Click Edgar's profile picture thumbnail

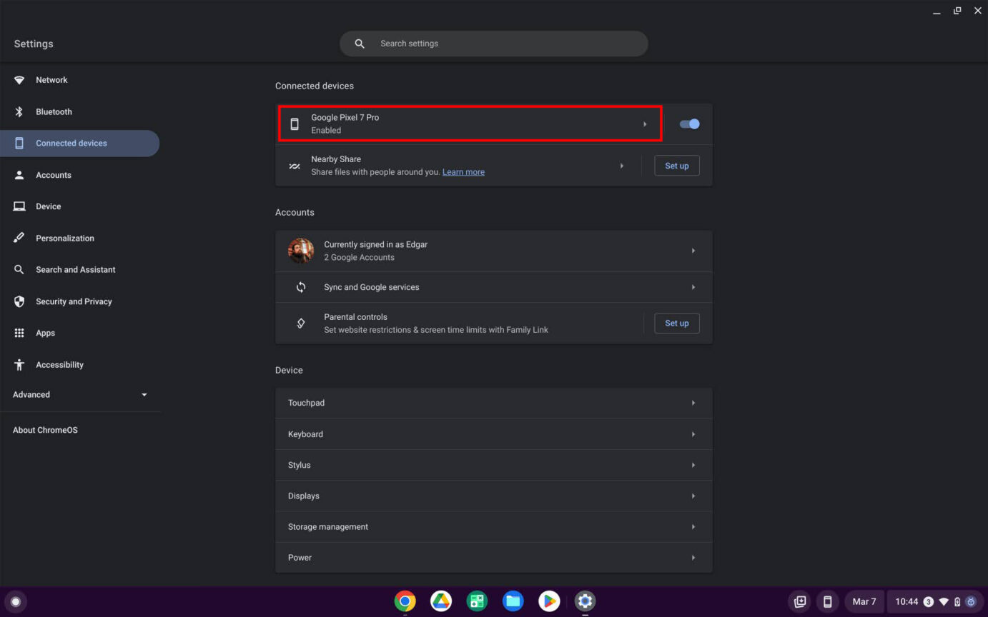point(300,251)
